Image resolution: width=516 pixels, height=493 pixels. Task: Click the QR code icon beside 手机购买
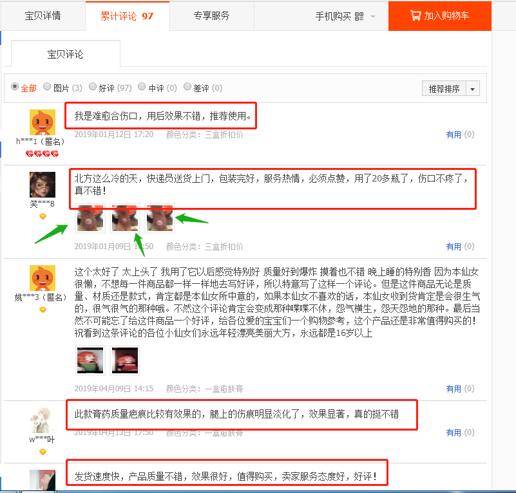[359, 16]
